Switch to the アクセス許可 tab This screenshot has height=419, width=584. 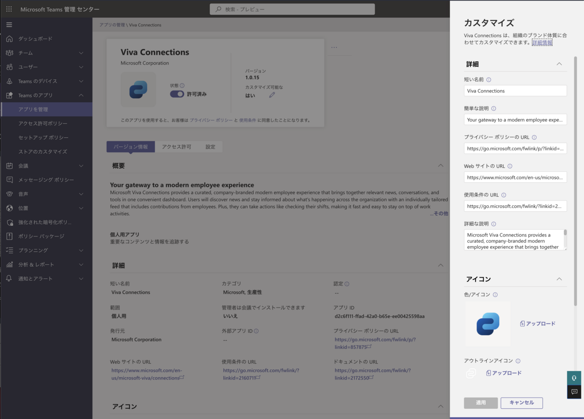[x=177, y=146]
